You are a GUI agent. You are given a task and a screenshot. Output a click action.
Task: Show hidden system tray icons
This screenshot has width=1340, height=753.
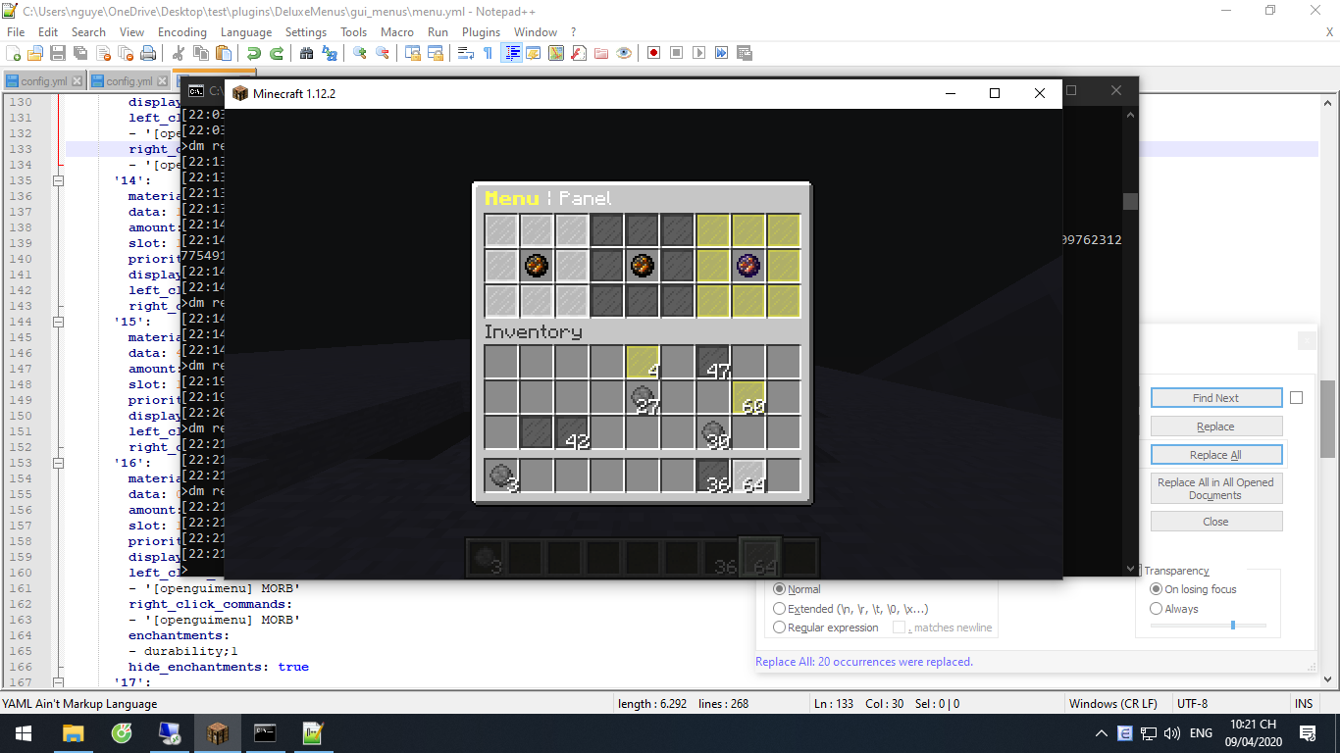[x=1102, y=733]
